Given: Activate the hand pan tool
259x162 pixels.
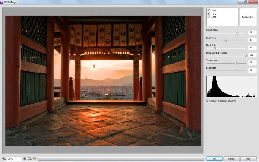Looking at the screenshot, I should (x=35, y=159).
